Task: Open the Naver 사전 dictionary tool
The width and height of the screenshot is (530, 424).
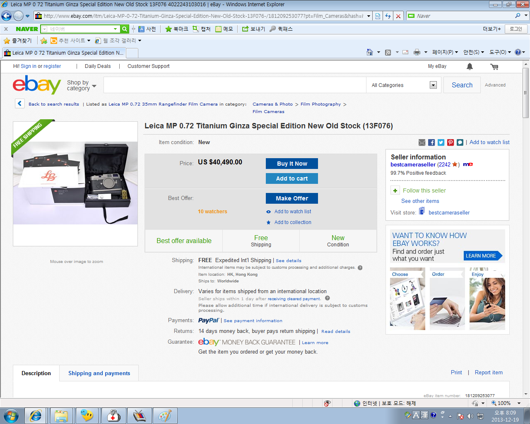Action: click(147, 29)
